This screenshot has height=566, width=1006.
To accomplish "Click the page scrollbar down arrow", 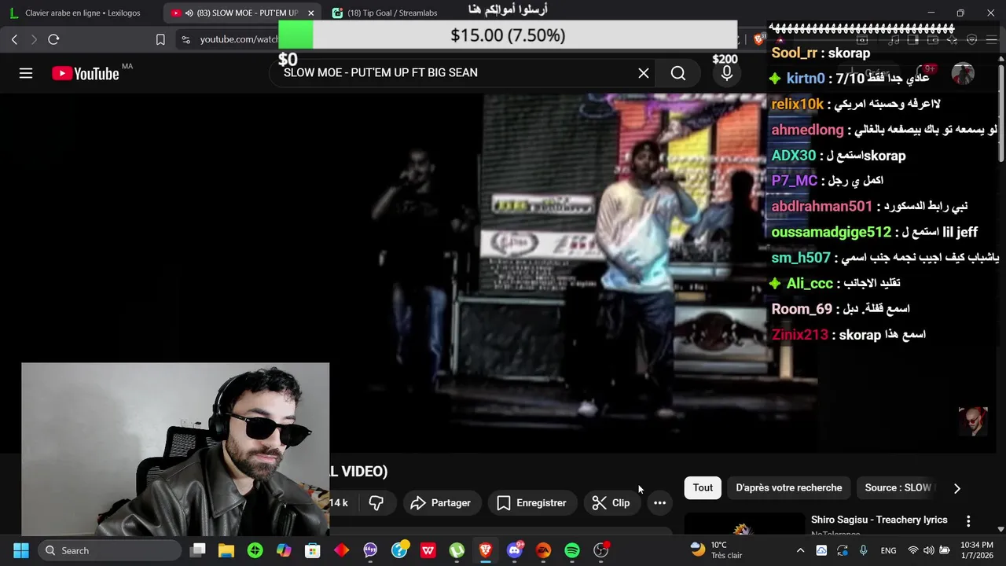I will (1000, 529).
